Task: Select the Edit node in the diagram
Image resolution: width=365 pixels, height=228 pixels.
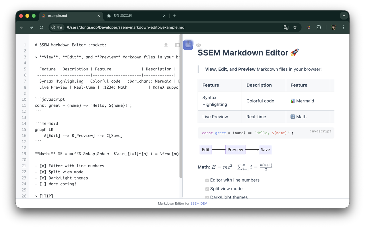Action: coord(206,150)
